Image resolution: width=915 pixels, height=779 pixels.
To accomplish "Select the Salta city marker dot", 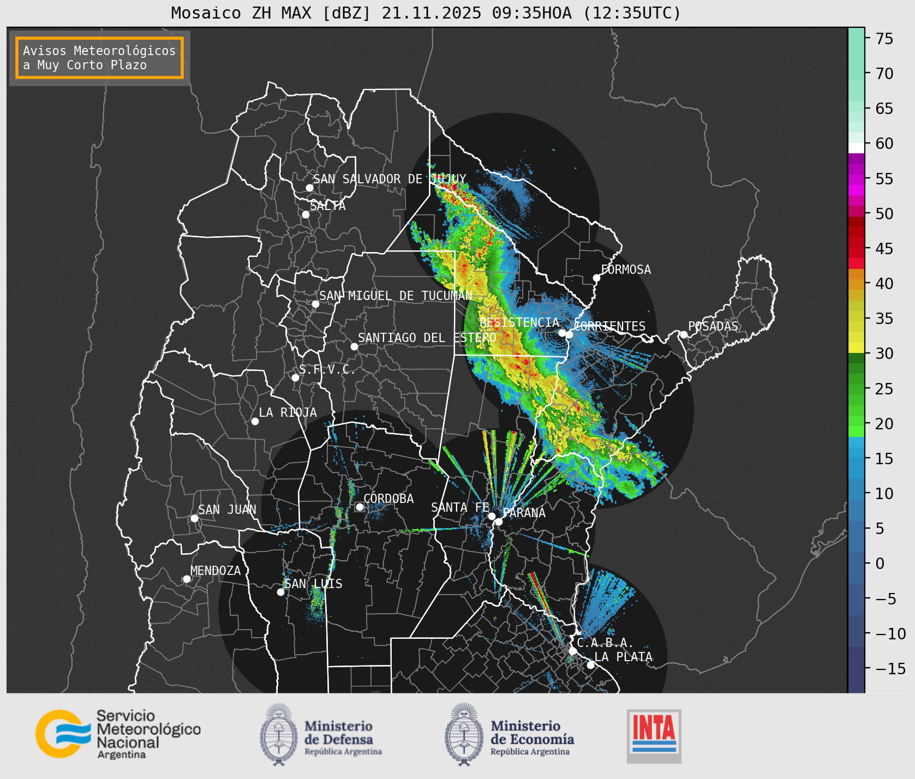I will [x=306, y=214].
